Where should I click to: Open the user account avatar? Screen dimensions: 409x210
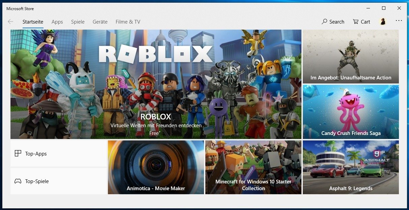click(x=382, y=22)
